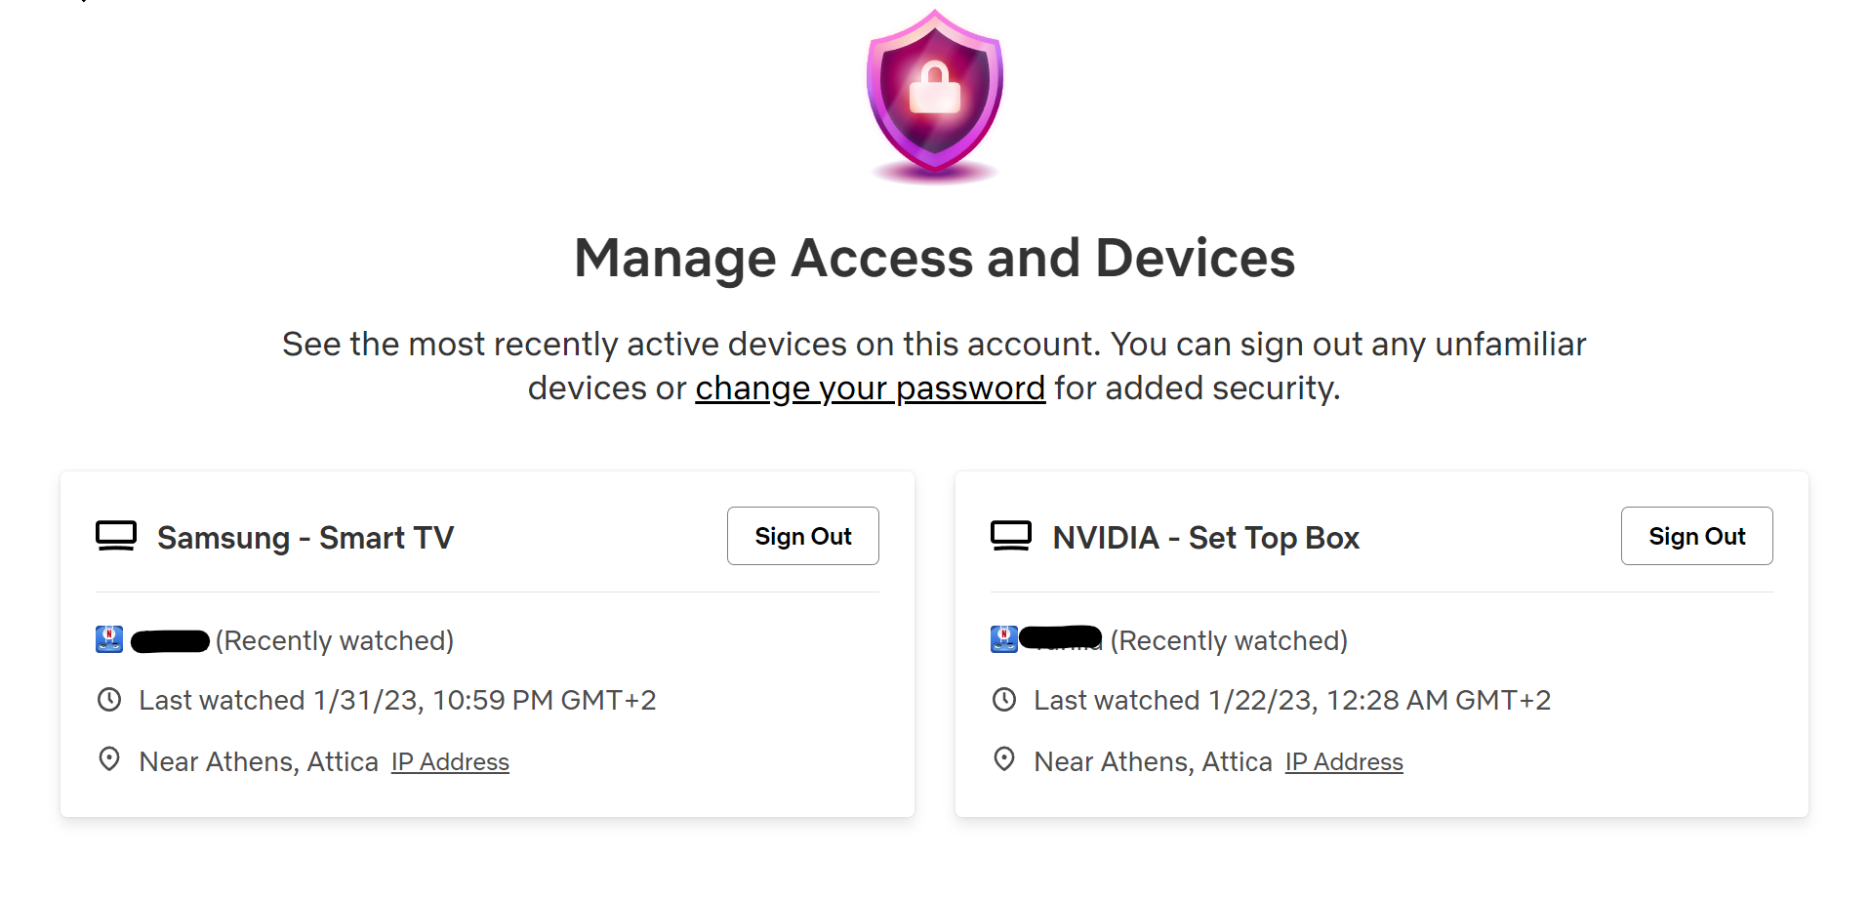
Task: Sign out the Samsung Smart TV
Action: [802, 536]
